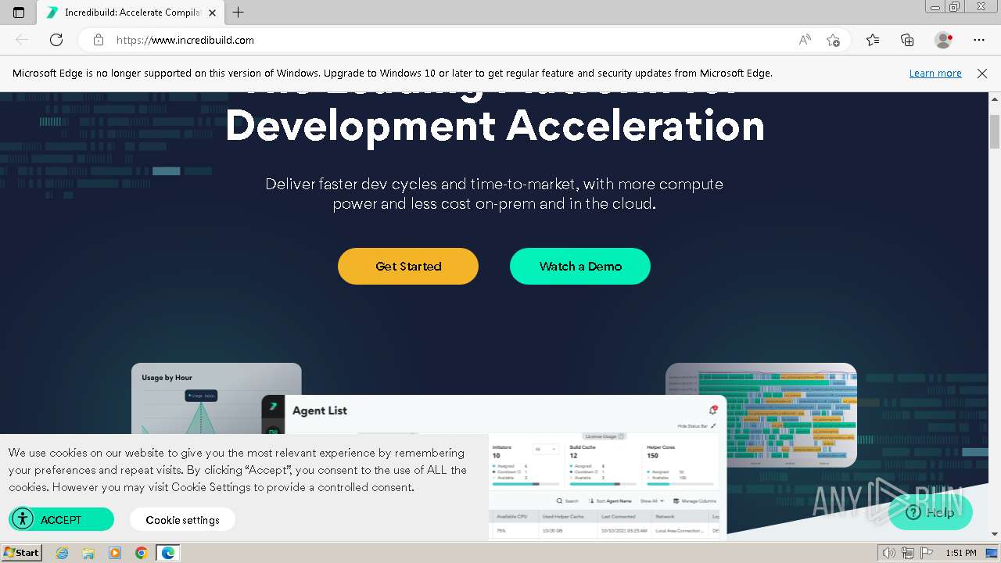
Task: Click the Watch a Demo button
Action: click(580, 267)
